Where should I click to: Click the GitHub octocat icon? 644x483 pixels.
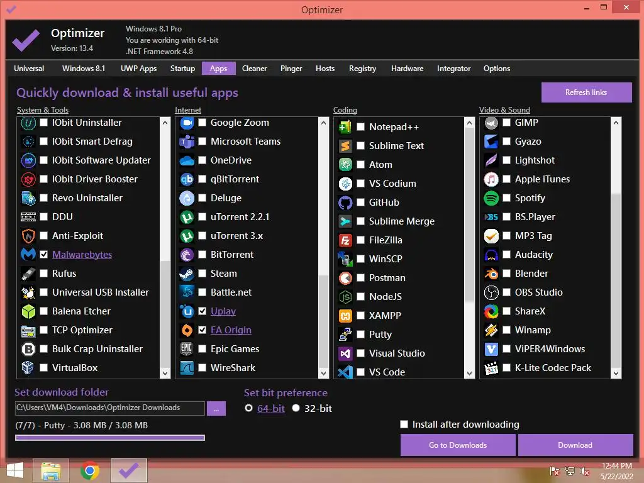(x=345, y=203)
